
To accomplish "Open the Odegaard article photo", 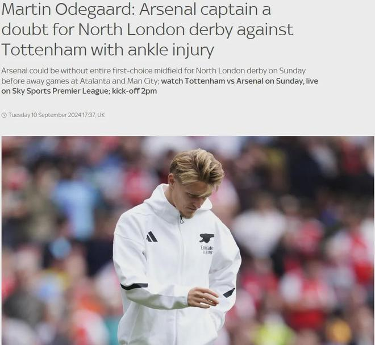I will (188, 240).
